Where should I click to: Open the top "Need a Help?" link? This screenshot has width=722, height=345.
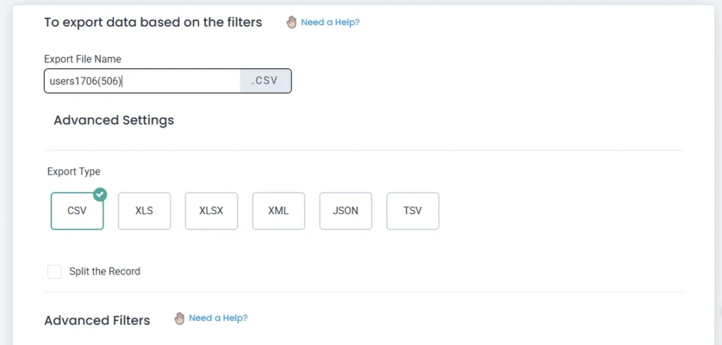coord(330,23)
